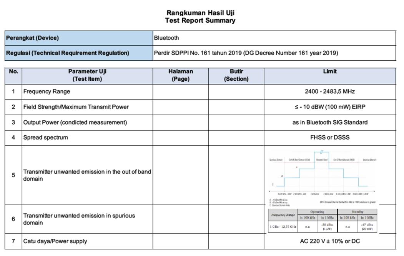
Task: Select the 'Butir (Section)' column header
Action: click(236, 75)
